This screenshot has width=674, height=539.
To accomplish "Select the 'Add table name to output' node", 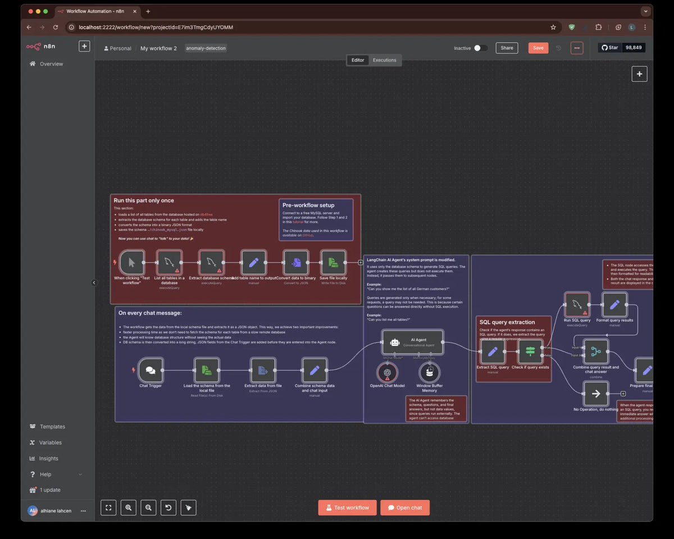I will [x=253, y=262].
